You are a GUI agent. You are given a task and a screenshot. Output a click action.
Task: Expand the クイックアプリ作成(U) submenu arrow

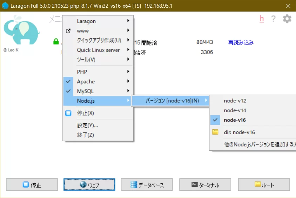(x=128, y=40)
